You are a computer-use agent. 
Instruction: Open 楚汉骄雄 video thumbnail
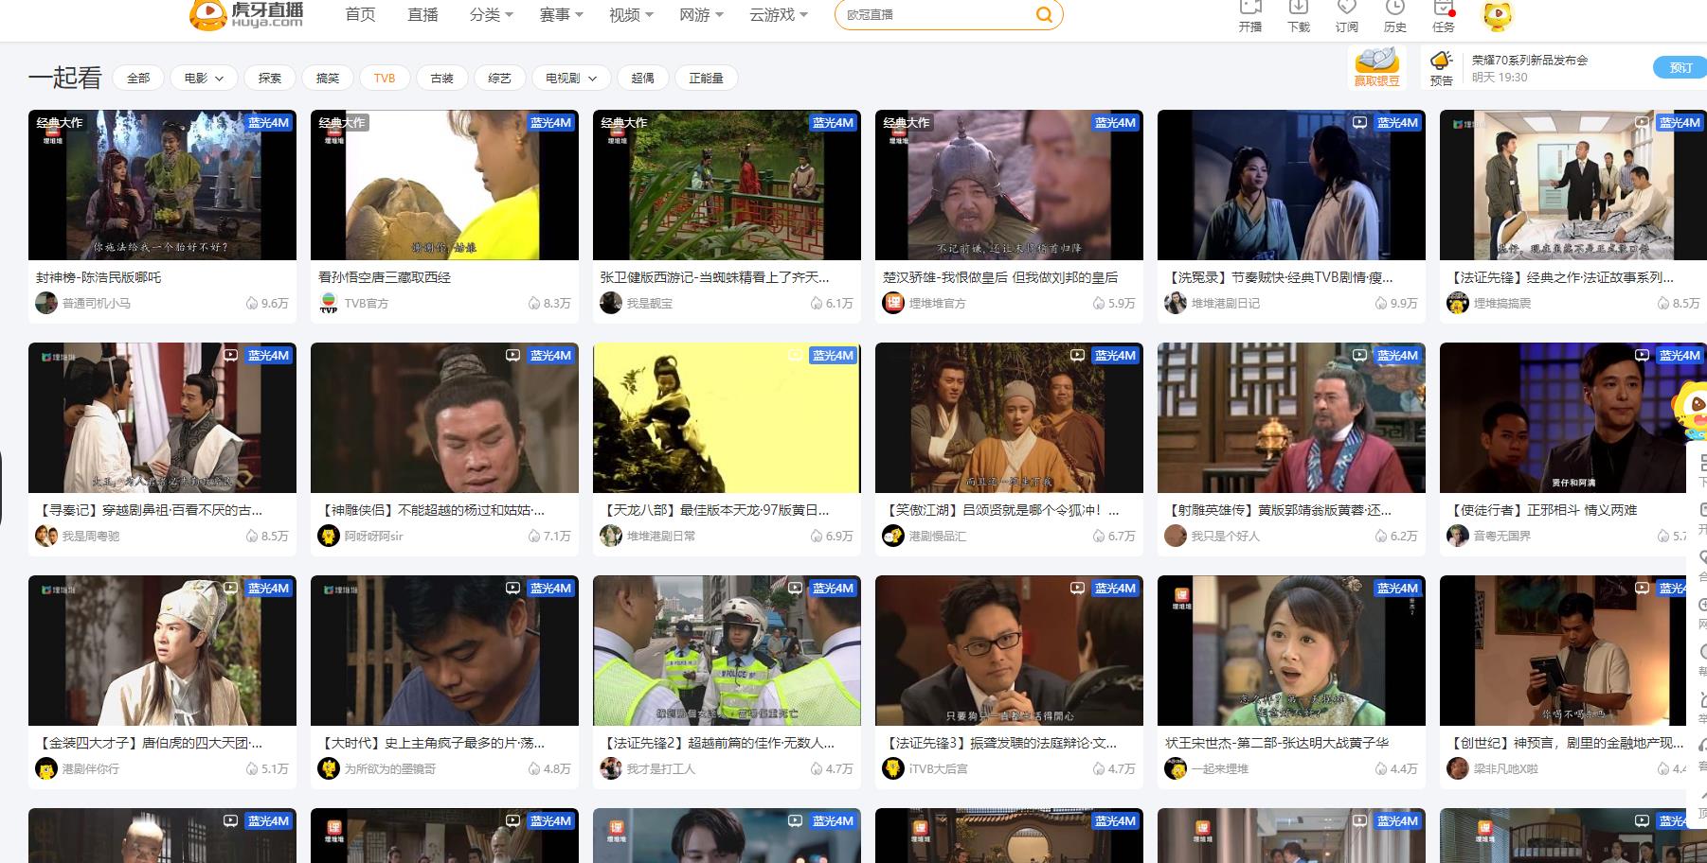pos(1009,185)
